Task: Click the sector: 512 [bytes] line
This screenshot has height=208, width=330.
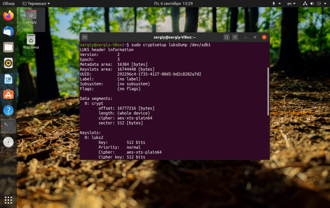Action: click(x=121, y=123)
